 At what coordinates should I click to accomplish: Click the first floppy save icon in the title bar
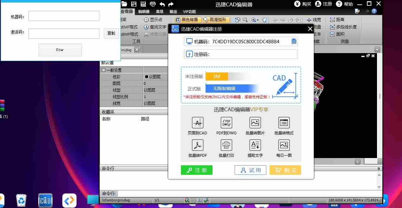[134, 4]
